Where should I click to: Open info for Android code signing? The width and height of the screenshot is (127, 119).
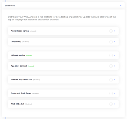(111, 31)
